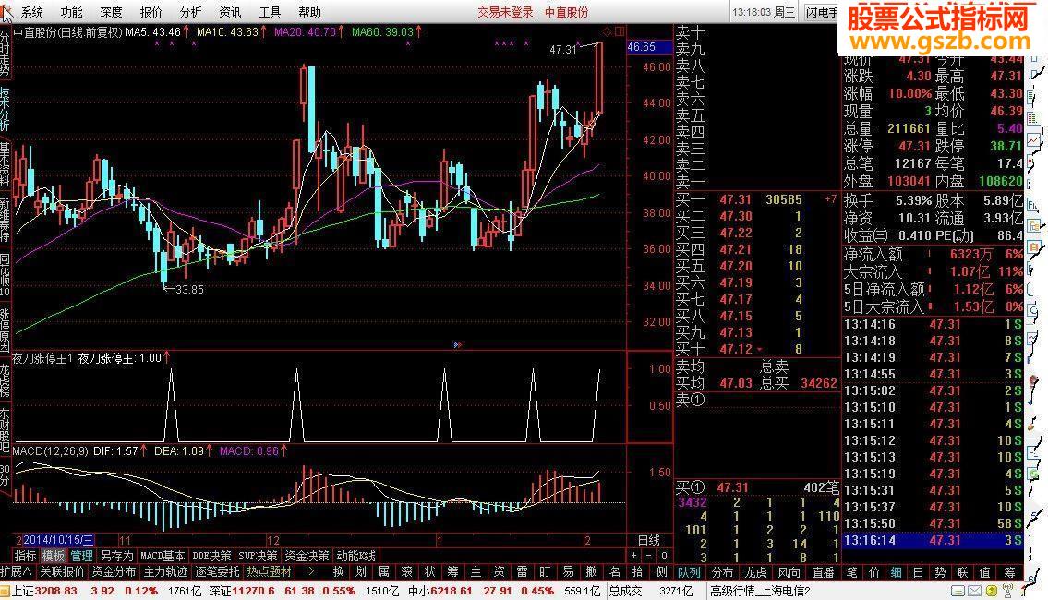1048x600 pixels.
Task: Click the 盯 toolbar item
Action: tap(545, 572)
